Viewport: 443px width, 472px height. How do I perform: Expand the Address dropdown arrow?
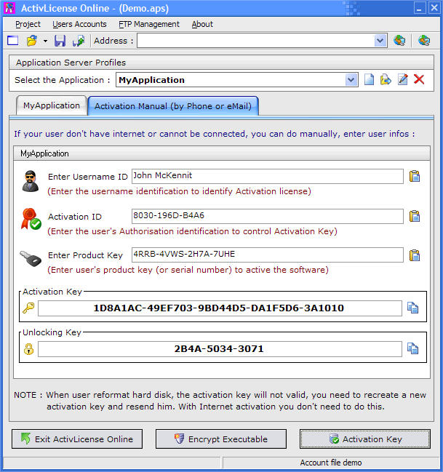tap(380, 40)
